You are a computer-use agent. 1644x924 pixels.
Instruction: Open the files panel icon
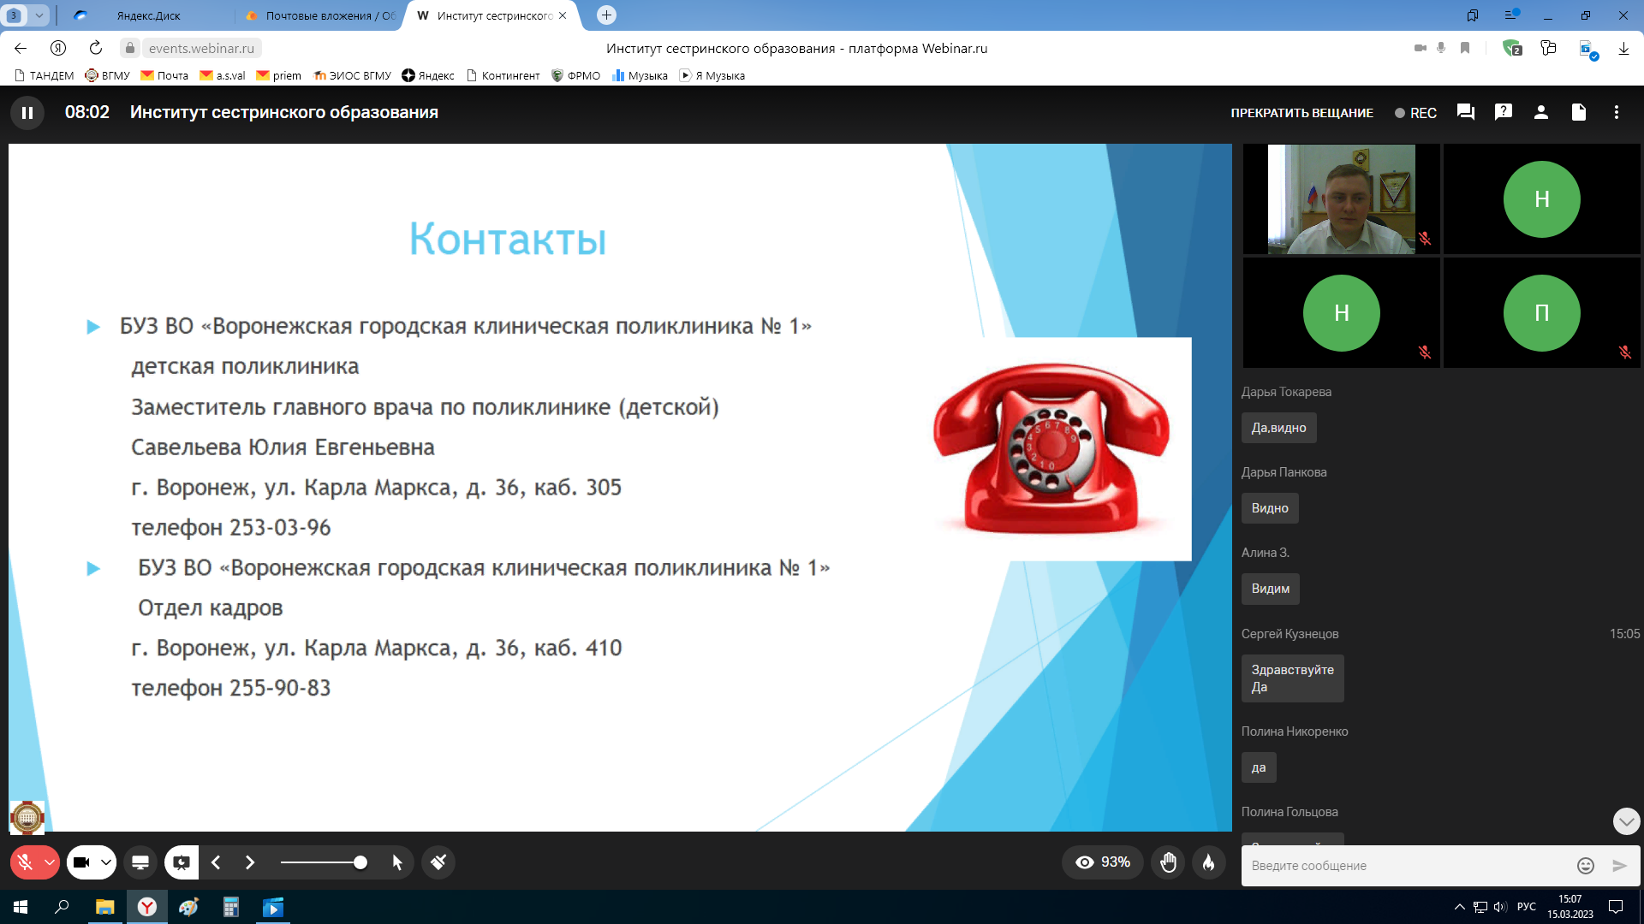tap(1579, 112)
